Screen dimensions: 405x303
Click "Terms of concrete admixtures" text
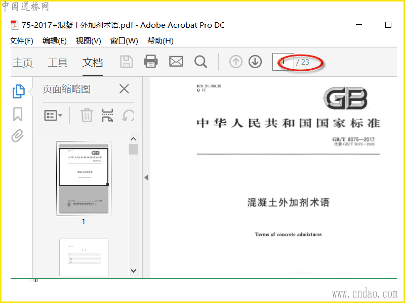click(x=288, y=234)
